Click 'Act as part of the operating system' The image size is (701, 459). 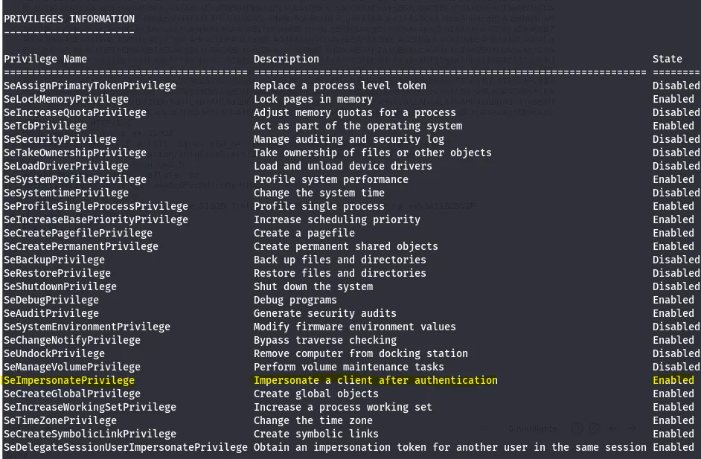coord(357,126)
